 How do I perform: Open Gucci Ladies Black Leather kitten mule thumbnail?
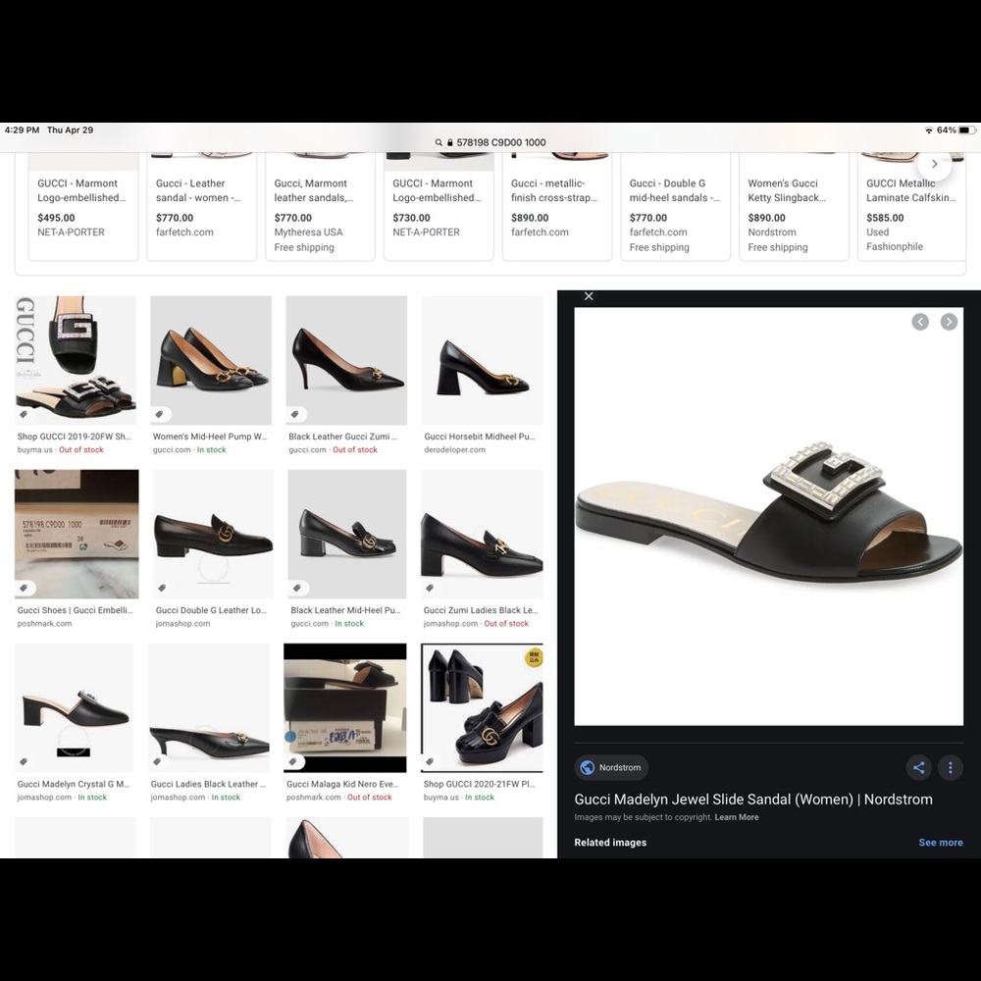click(209, 707)
